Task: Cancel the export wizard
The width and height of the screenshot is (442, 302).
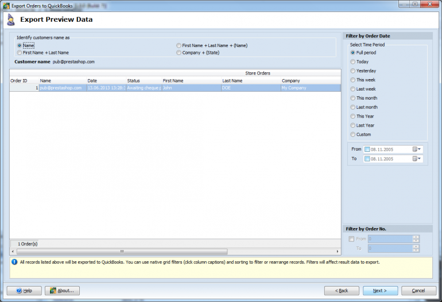Action: coord(418,291)
